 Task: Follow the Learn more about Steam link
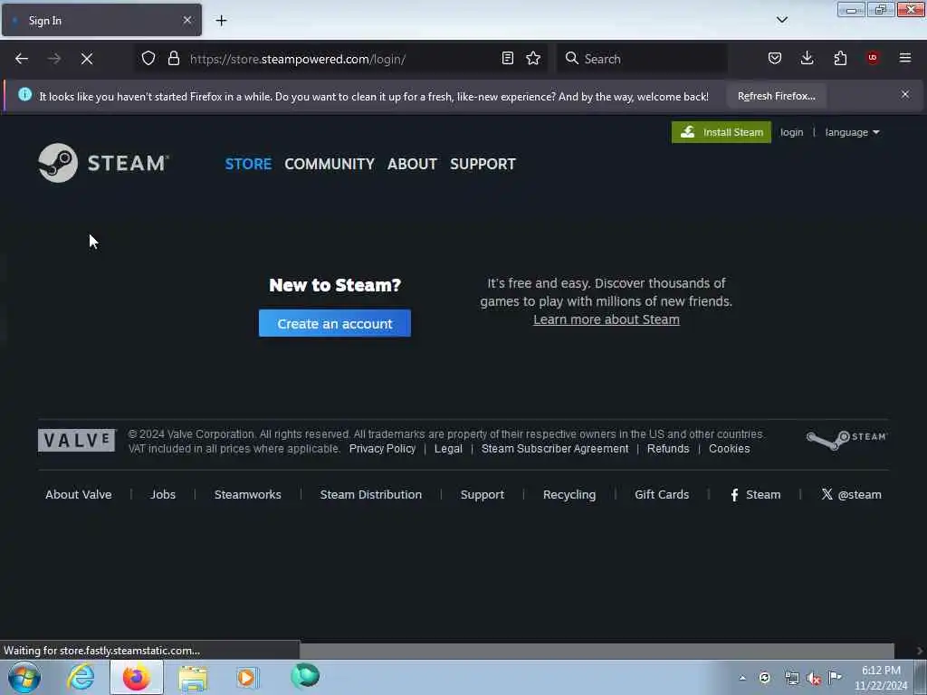[607, 319]
